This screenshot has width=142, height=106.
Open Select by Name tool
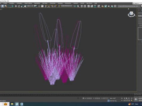(6, 6)
